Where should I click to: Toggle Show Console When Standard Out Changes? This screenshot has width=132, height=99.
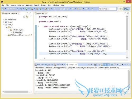coord(105,65)
